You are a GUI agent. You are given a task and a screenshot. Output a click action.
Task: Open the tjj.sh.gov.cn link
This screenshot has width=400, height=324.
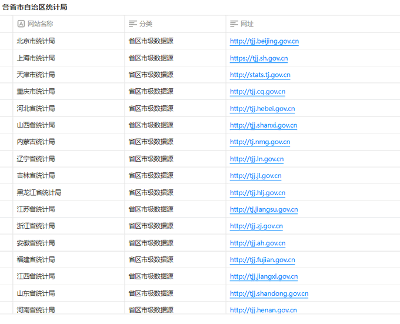click(x=259, y=58)
